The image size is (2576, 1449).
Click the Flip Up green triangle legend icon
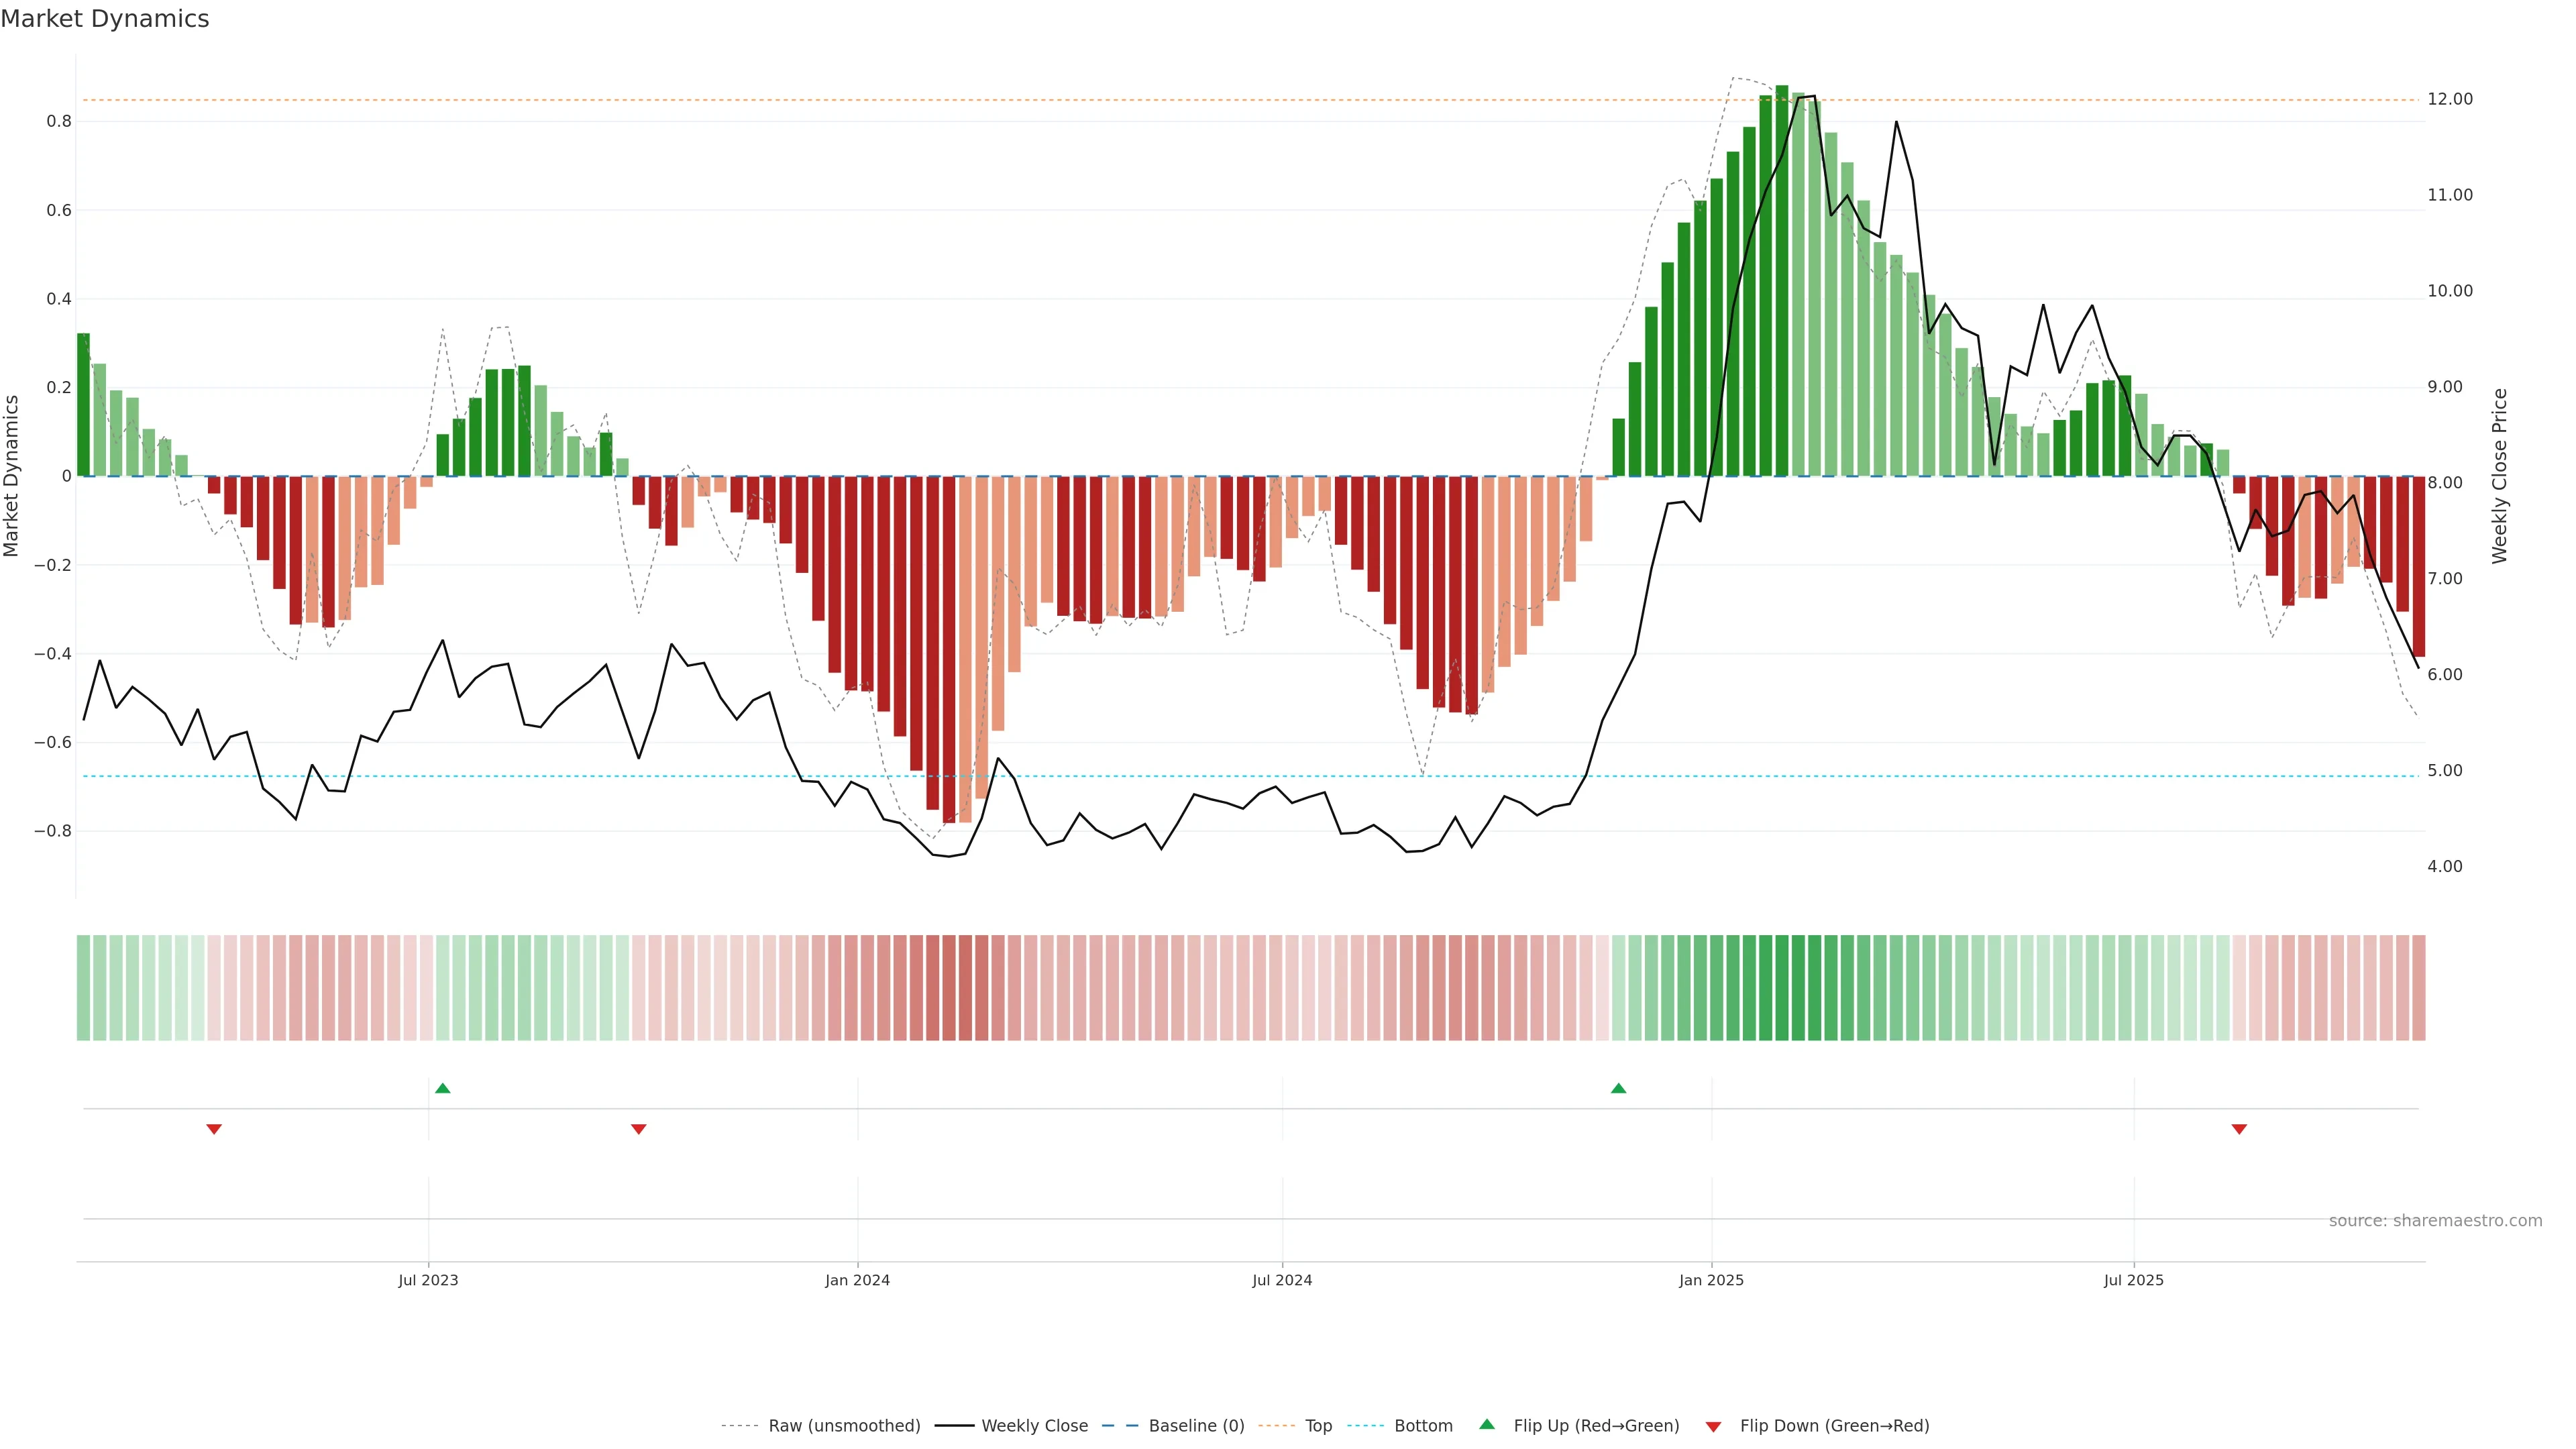coord(1487,1425)
